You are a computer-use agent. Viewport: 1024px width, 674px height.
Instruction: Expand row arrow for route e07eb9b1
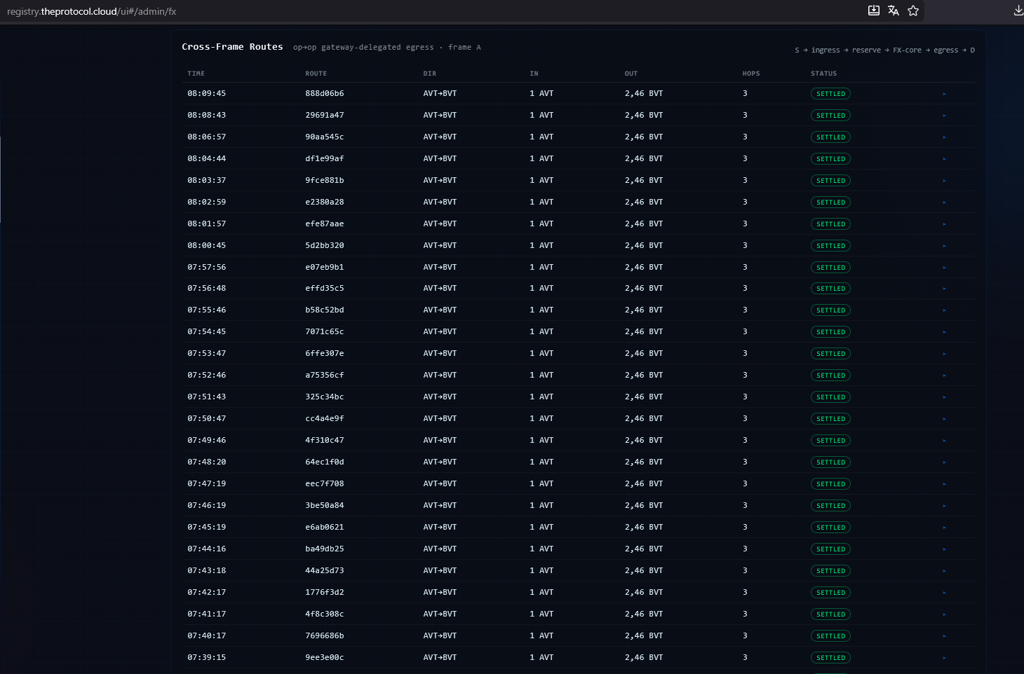(x=944, y=268)
